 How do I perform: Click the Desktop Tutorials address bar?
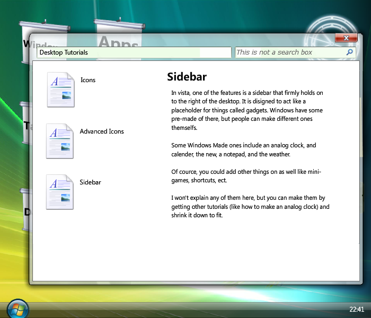coord(134,52)
